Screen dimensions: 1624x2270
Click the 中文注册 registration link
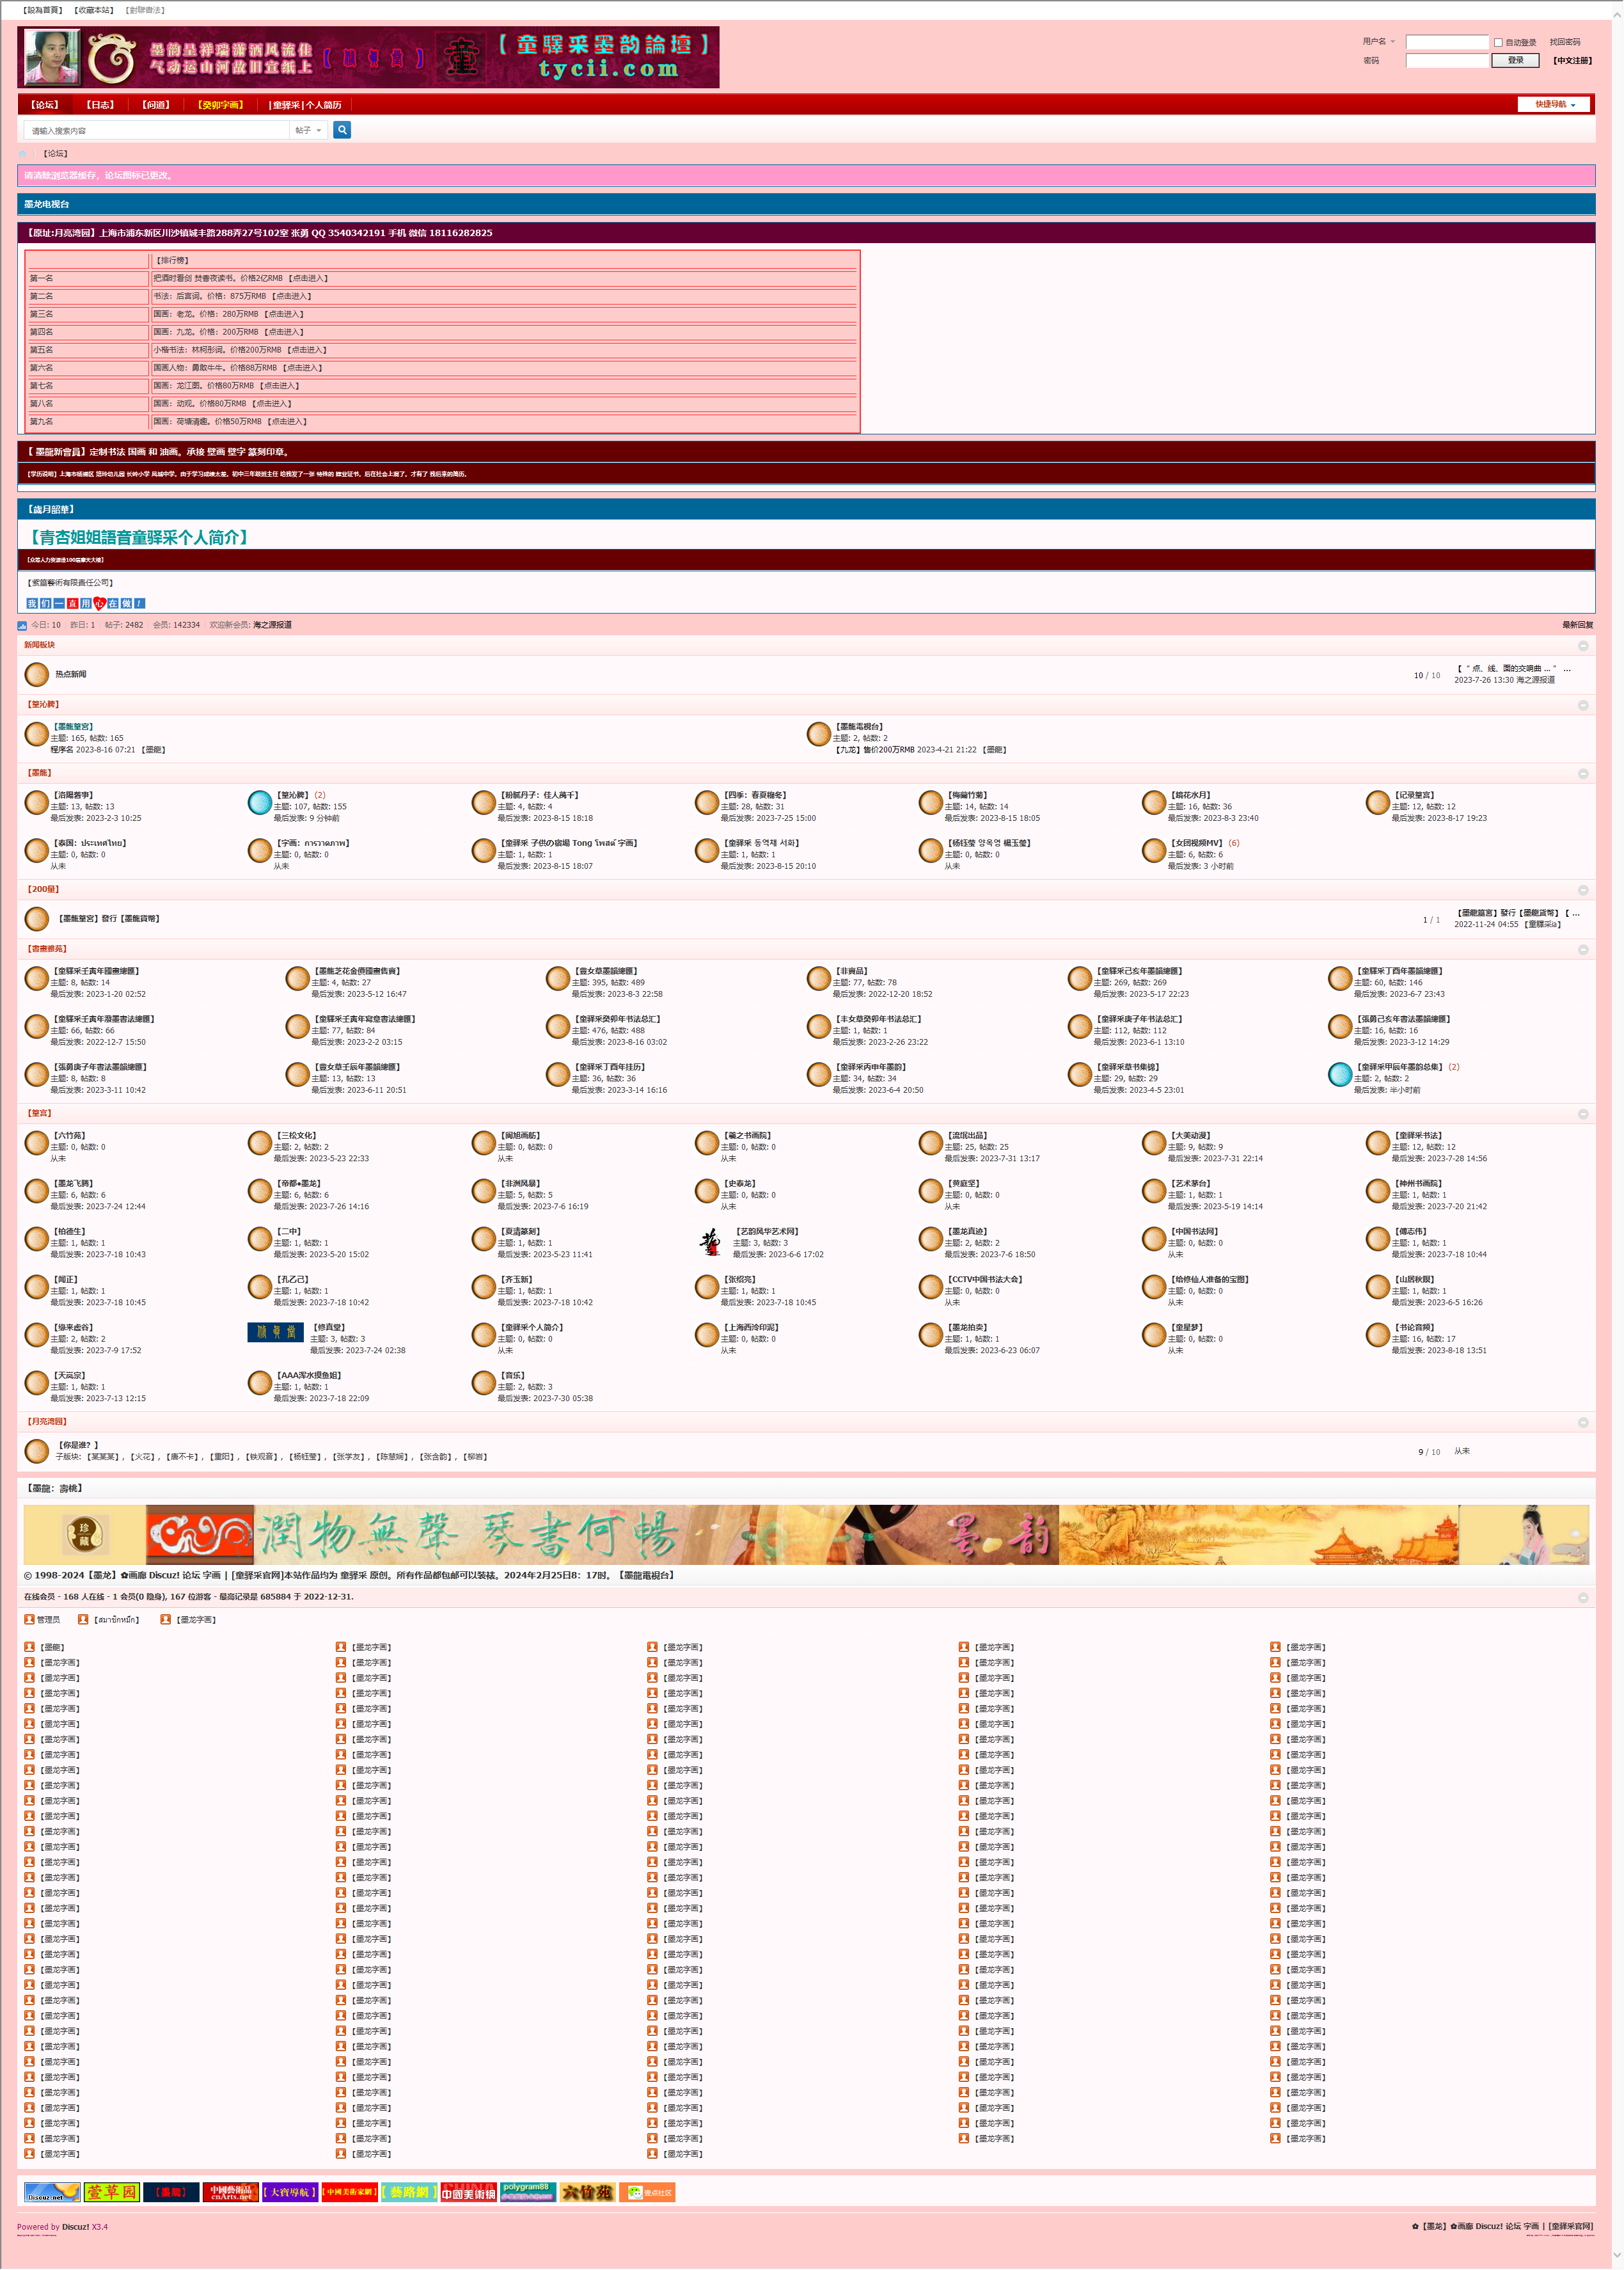(1572, 61)
